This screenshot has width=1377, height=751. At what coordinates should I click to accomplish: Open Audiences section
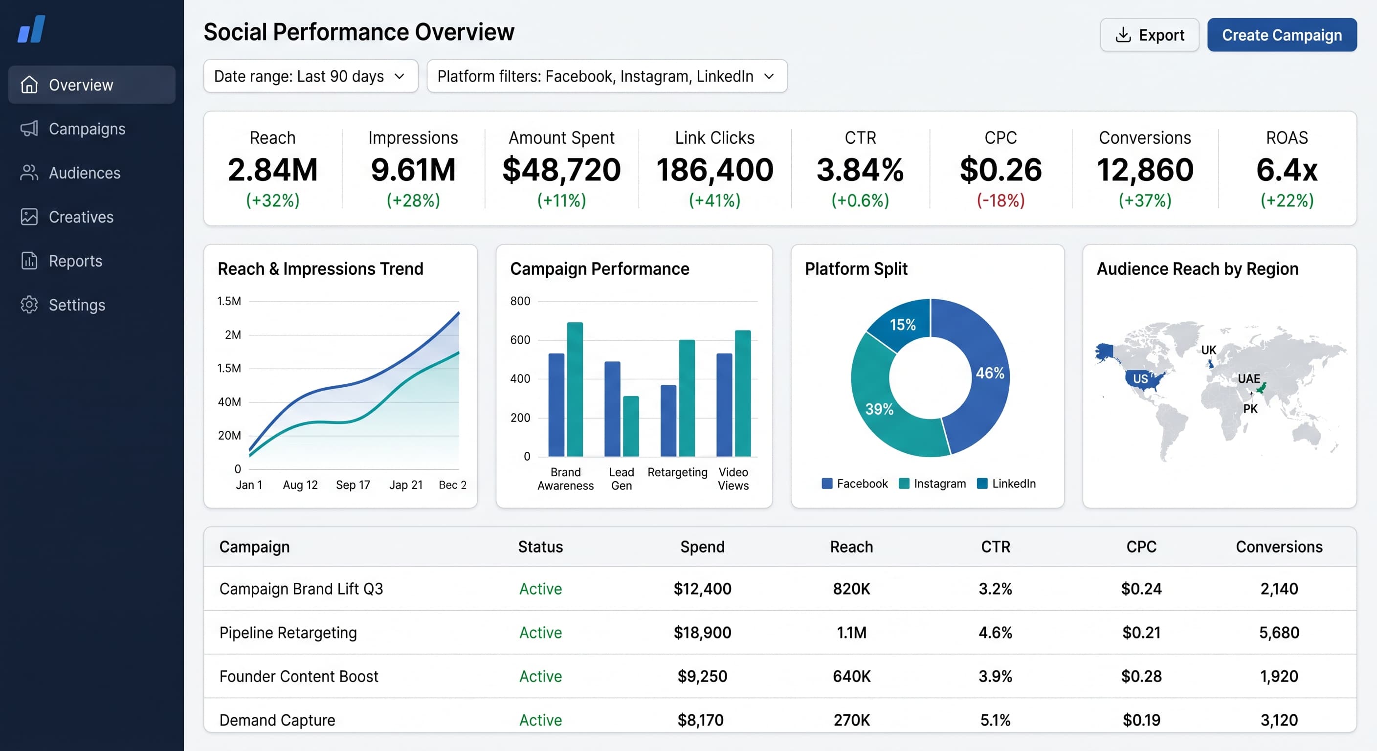pyautogui.click(x=92, y=173)
